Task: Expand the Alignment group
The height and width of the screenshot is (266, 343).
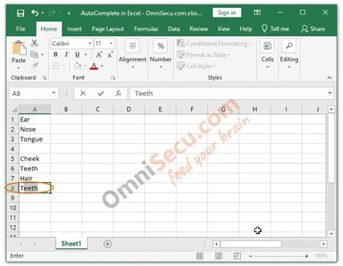Action: pos(132,54)
